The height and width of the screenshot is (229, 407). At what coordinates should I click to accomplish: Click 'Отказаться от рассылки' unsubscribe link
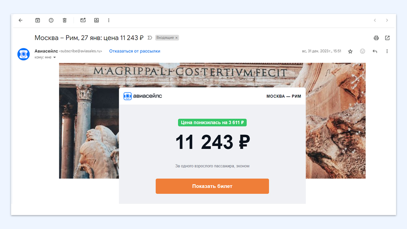tap(135, 51)
